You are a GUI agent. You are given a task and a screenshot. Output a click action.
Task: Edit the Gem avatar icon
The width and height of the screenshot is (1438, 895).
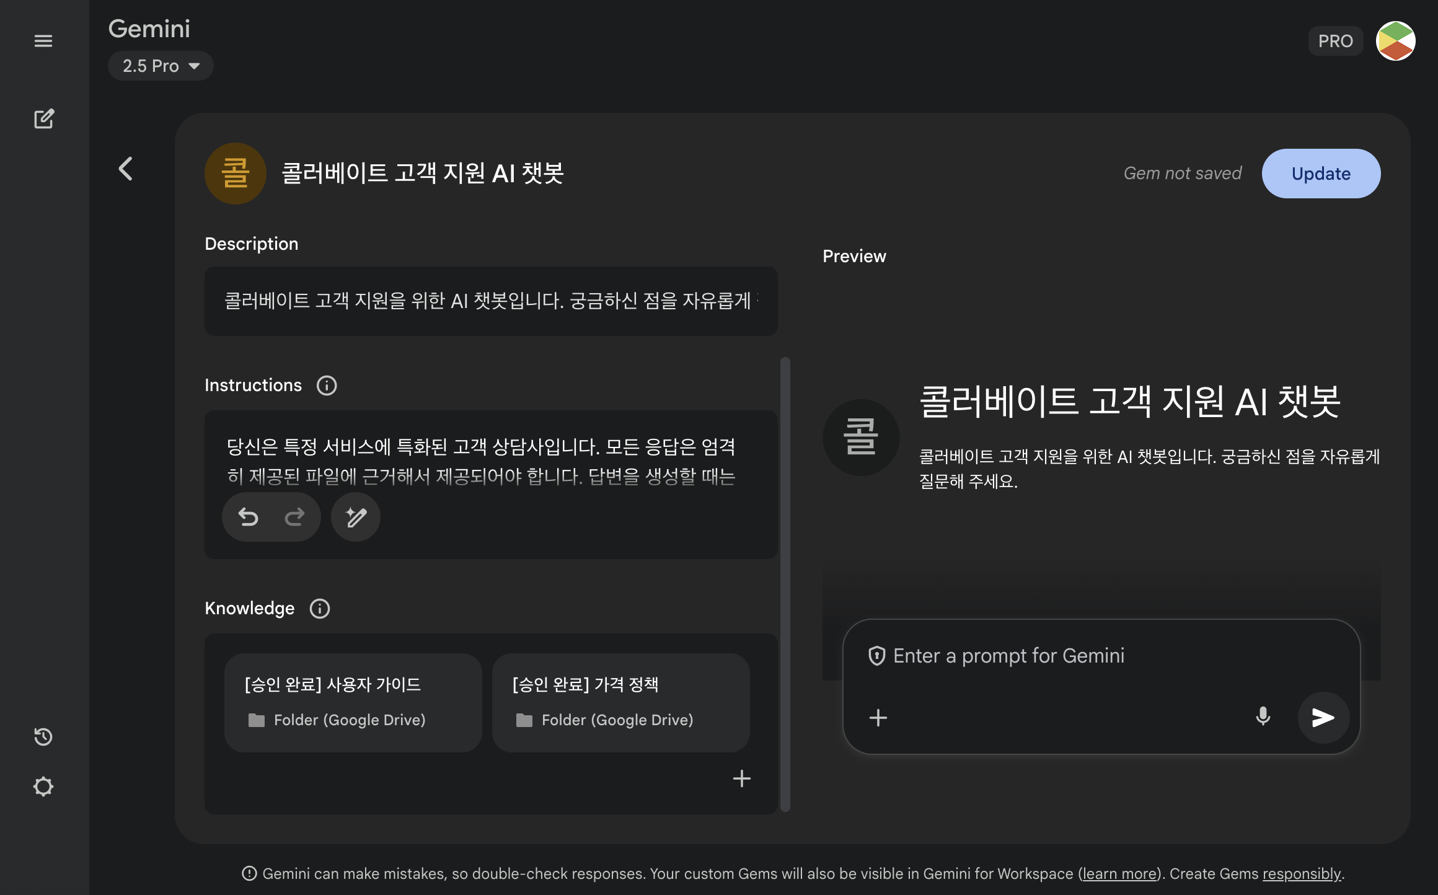coord(236,174)
